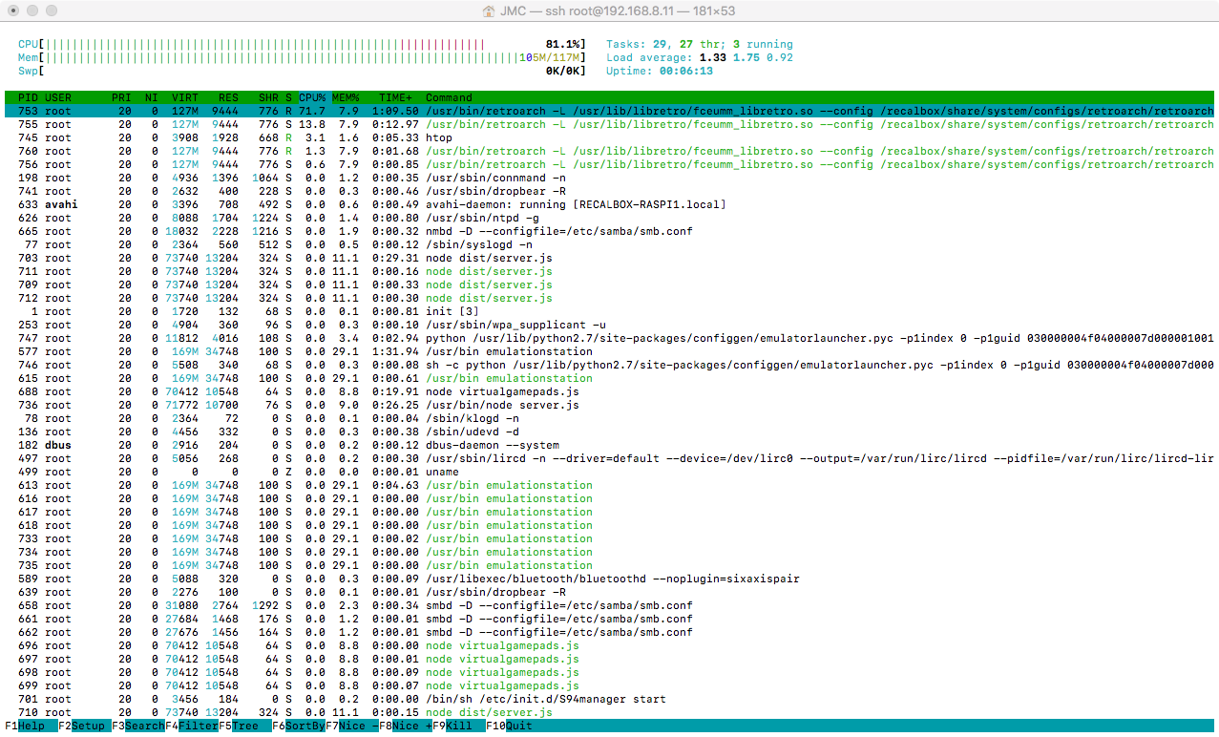Image resolution: width=1219 pixels, height=737 pixels.
Task: Sort by the CPU% column header
Action: (312, 97)
